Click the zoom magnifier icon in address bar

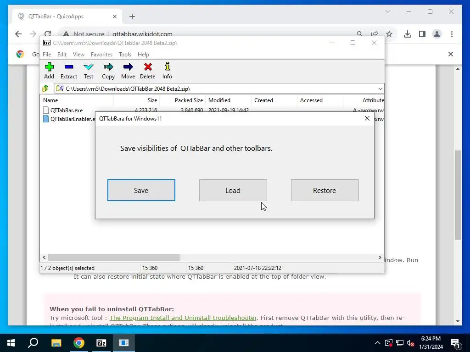(360, 34)
